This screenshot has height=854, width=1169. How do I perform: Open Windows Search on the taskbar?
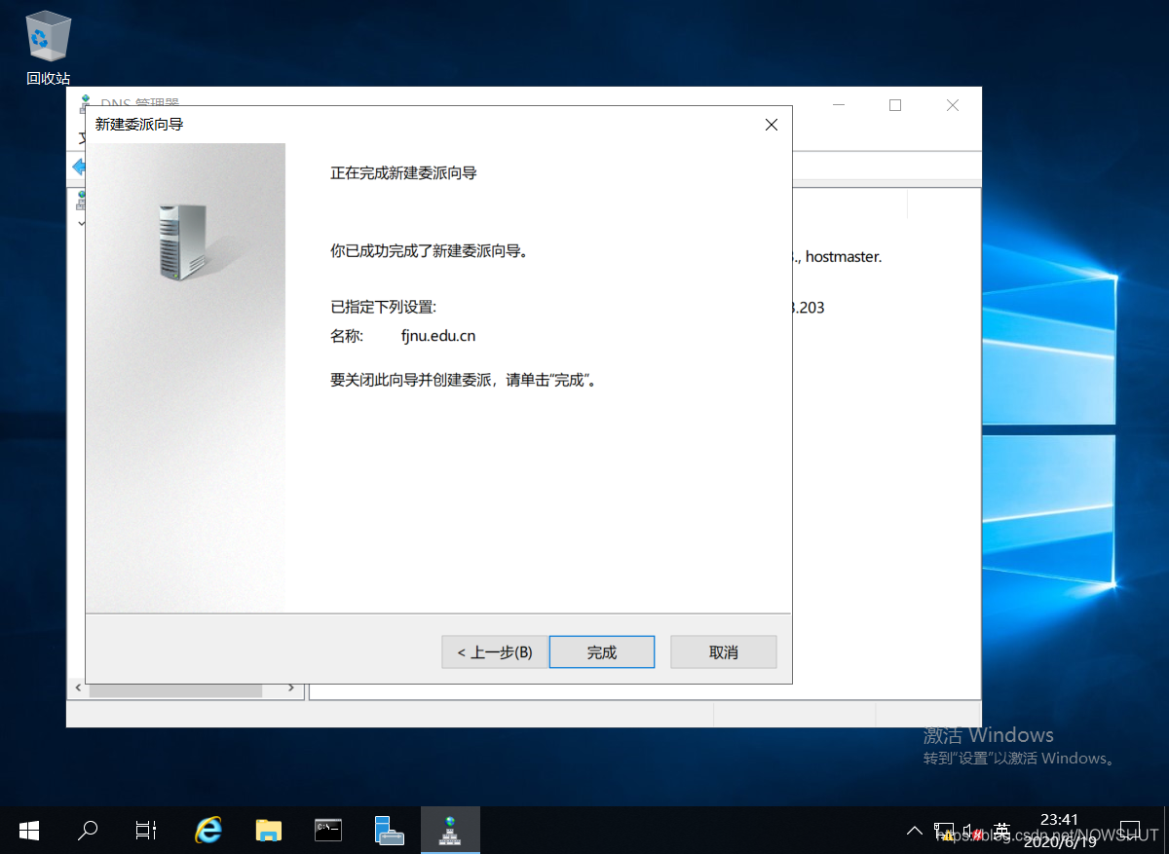87,830
